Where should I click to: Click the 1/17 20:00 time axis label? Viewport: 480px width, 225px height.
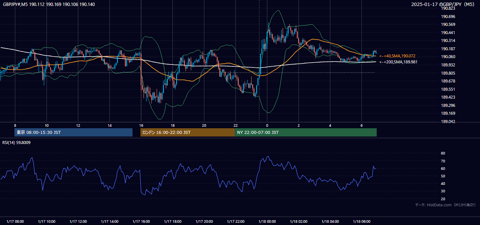click(204, 222)
